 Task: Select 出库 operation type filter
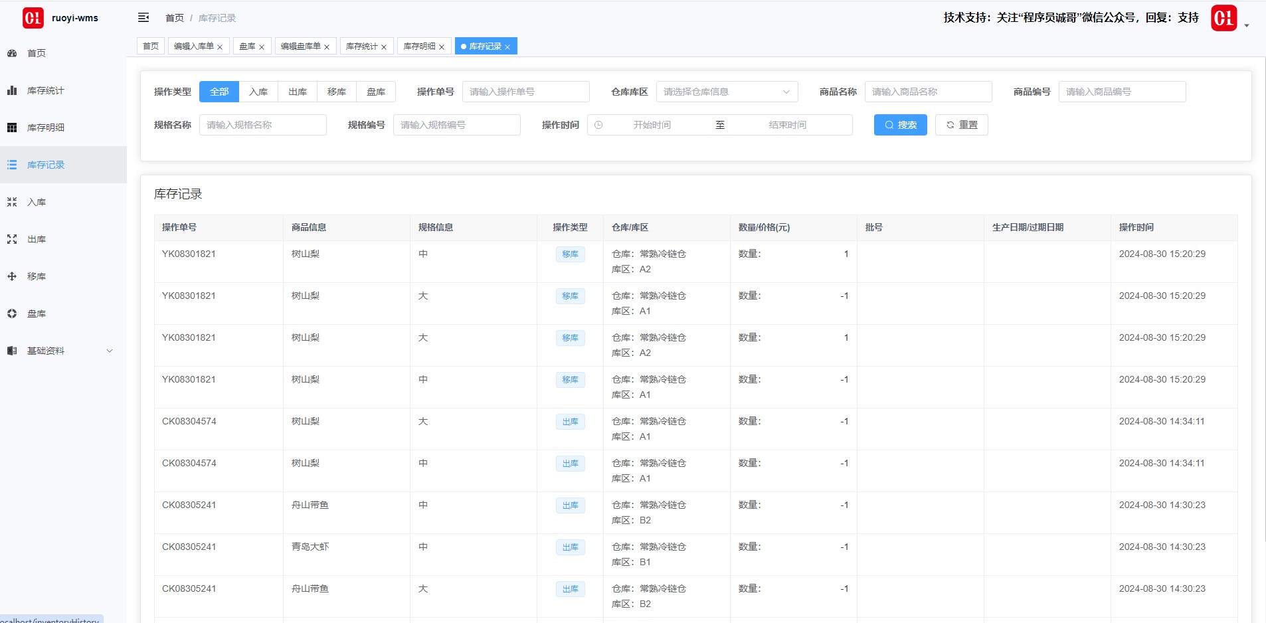(x=298, y=92)
